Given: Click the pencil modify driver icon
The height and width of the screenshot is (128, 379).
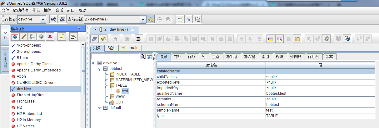Looking at the screenshot, I should click(23, 37).
